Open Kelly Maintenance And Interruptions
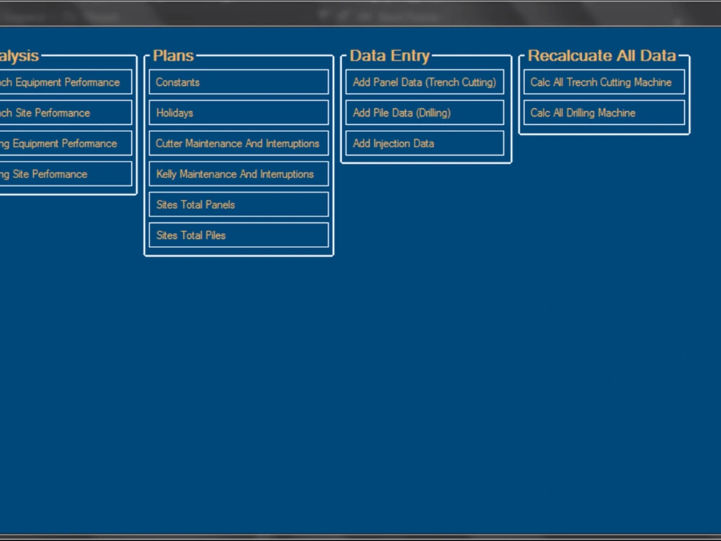Screen dimensions: 721x541 pyautogui.click(x=238, y=174)
